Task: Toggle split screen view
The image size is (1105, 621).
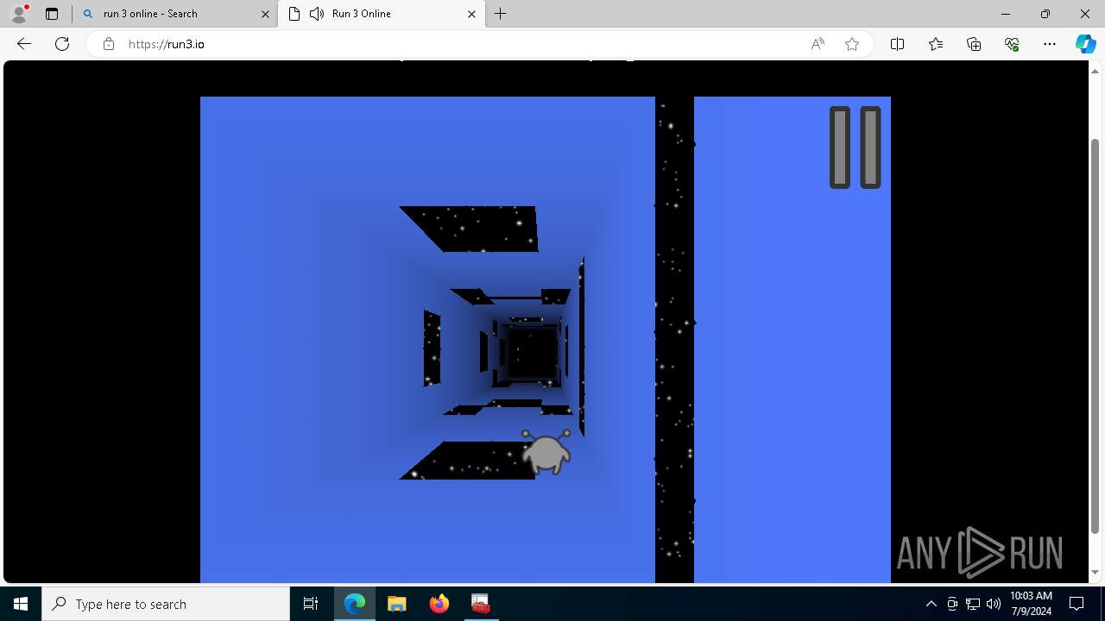Action: (898, 44)
